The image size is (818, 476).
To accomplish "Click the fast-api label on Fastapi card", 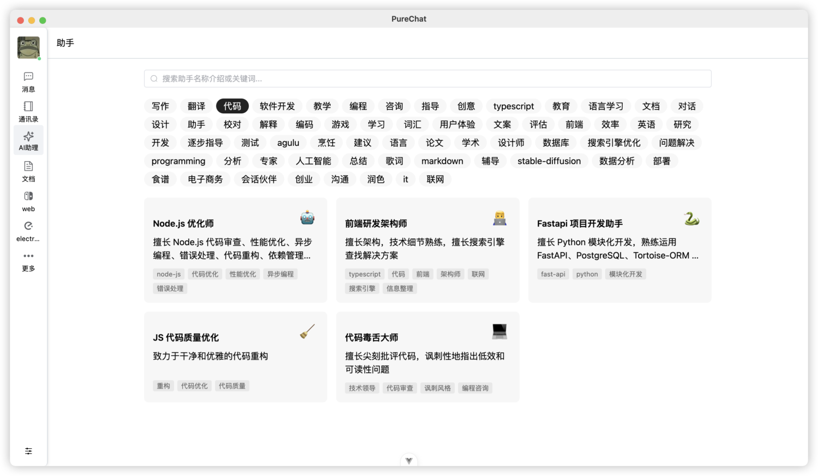I will tap(553, 274).
